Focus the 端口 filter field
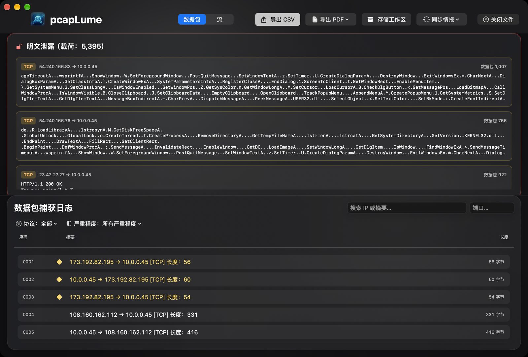Viewport: 528px width, 357px height. [x=492, y=208]
